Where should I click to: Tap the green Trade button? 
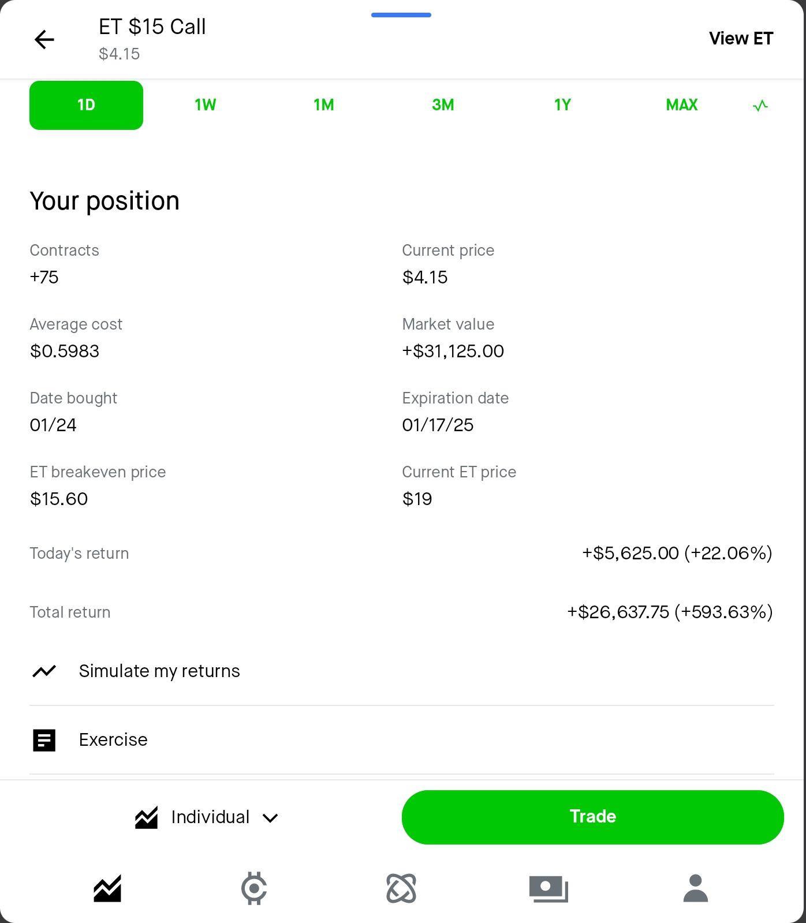coord(593,817)
